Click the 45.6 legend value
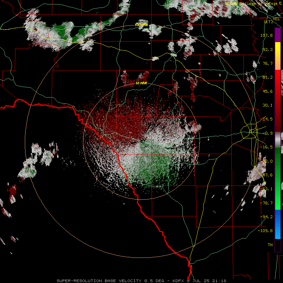Viewport: 283px width, 283px height. coord(268,91)
